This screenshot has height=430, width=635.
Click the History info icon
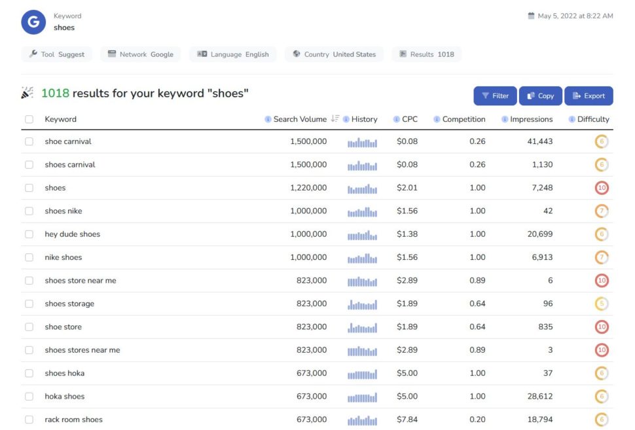pyautogui.click(x=346, y=119)
